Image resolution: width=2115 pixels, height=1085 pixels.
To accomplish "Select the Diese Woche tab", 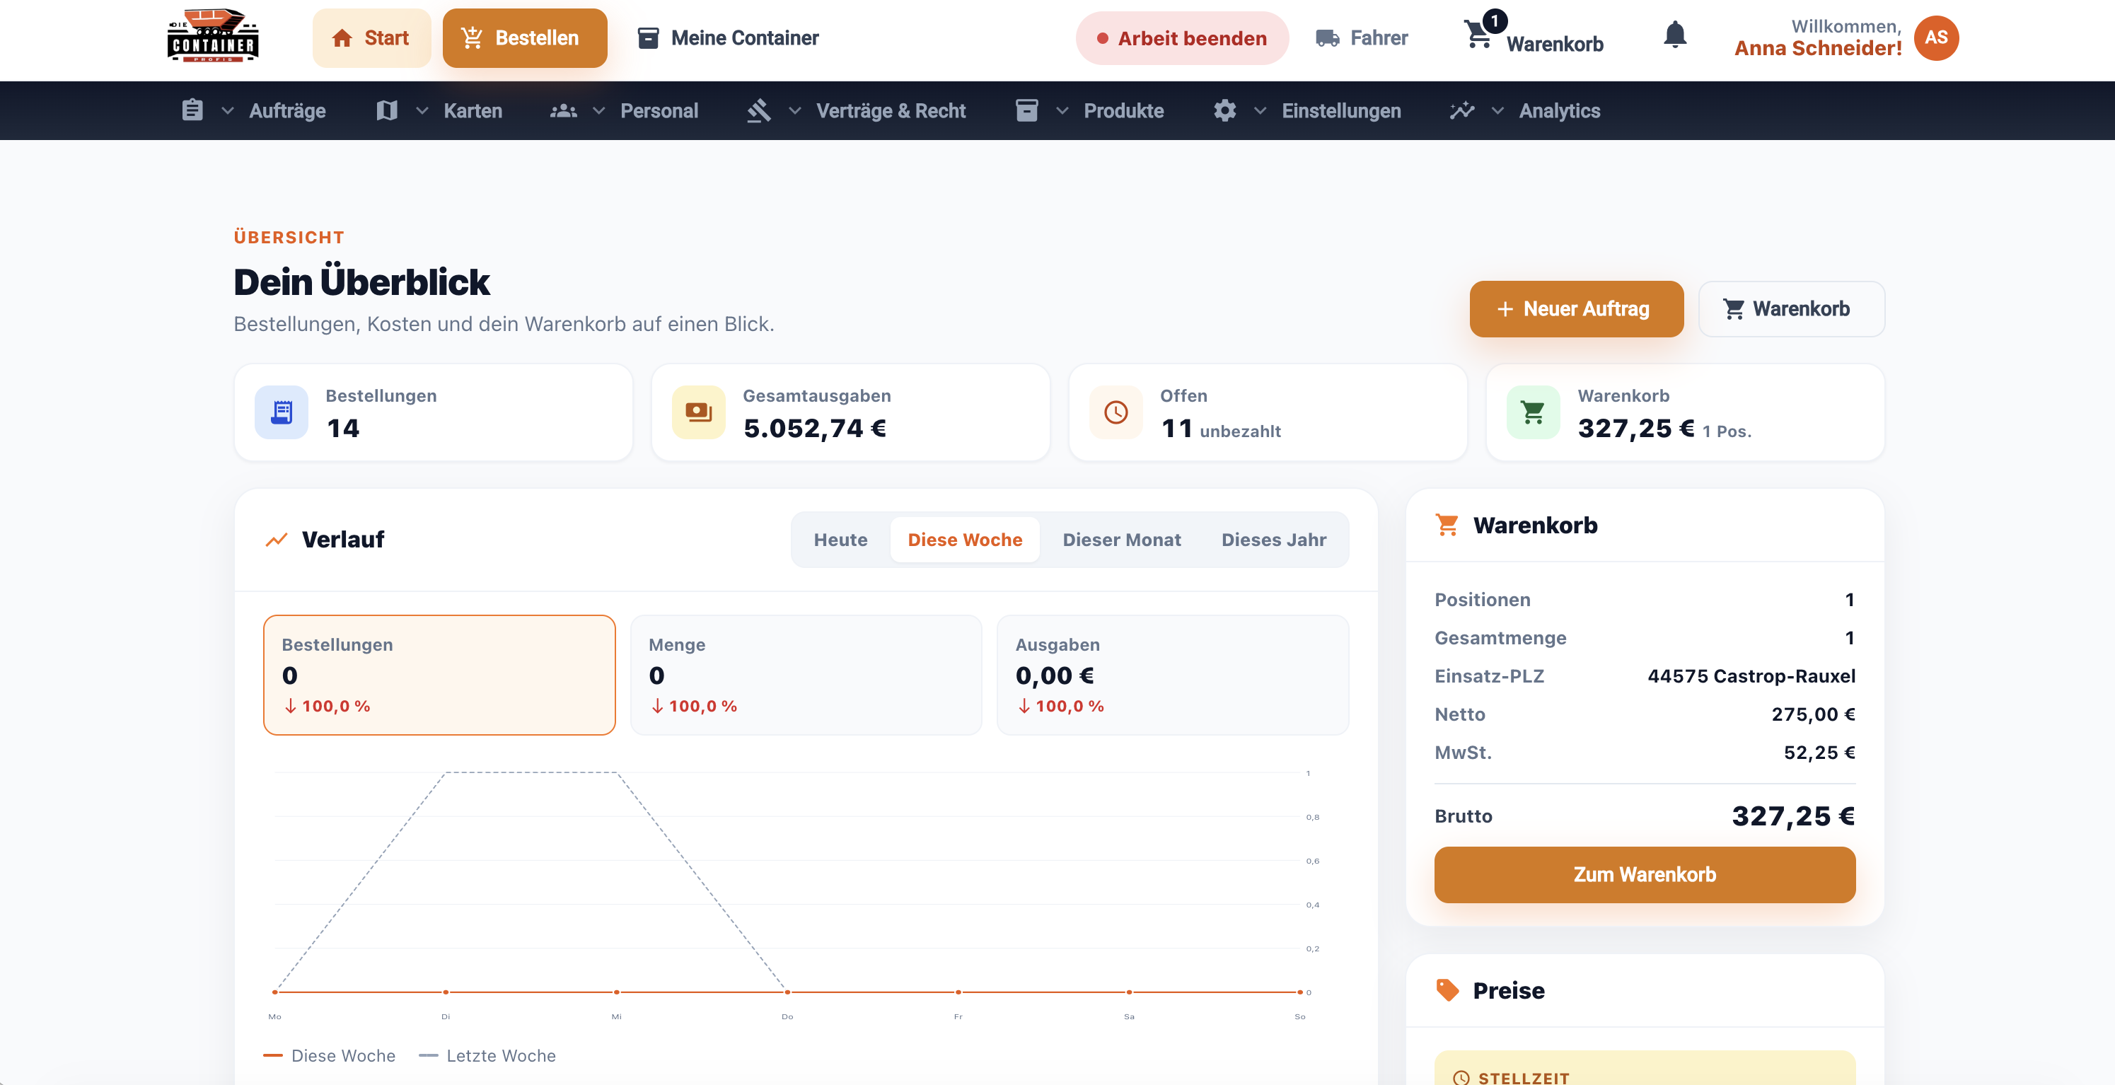I will (965, 539).
